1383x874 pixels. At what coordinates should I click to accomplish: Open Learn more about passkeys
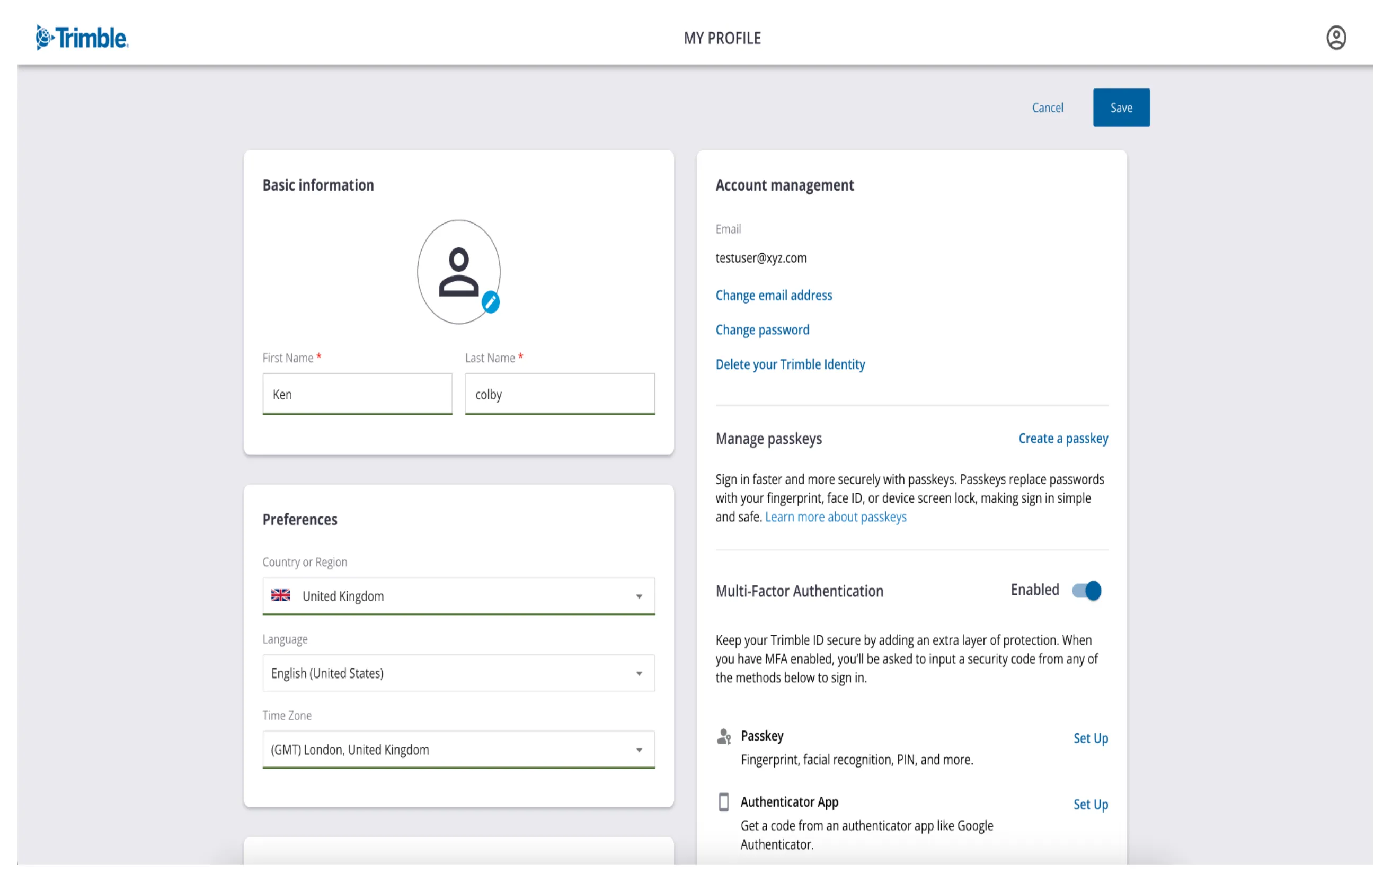[x=836, y=517]
